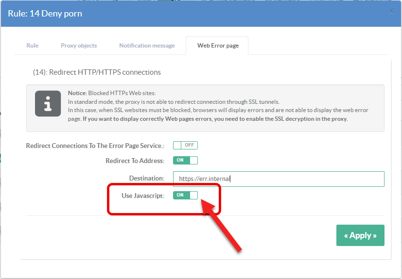Screen dimensions: 402x279
Task: Click the bold 'Notice' word in the info box
Action: click(x=77, y=93)
